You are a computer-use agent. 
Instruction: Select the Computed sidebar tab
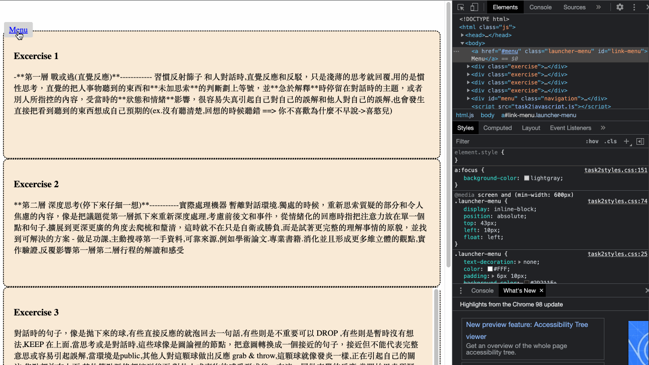coord(498,128)
